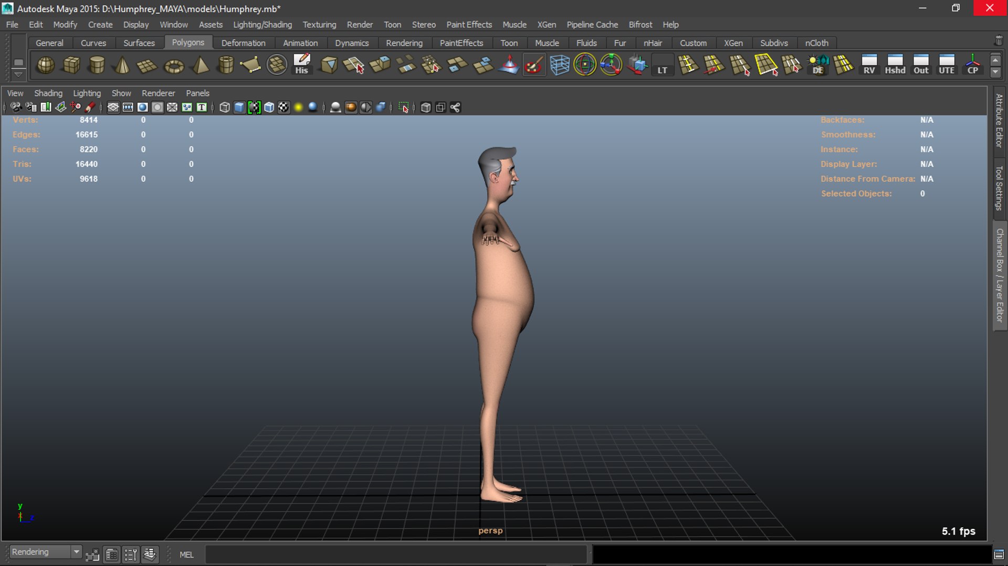Toggle wireframe on shaded green-bracketed icon
The height and width of the screenshot is (566, 1008).
(254, 108)
